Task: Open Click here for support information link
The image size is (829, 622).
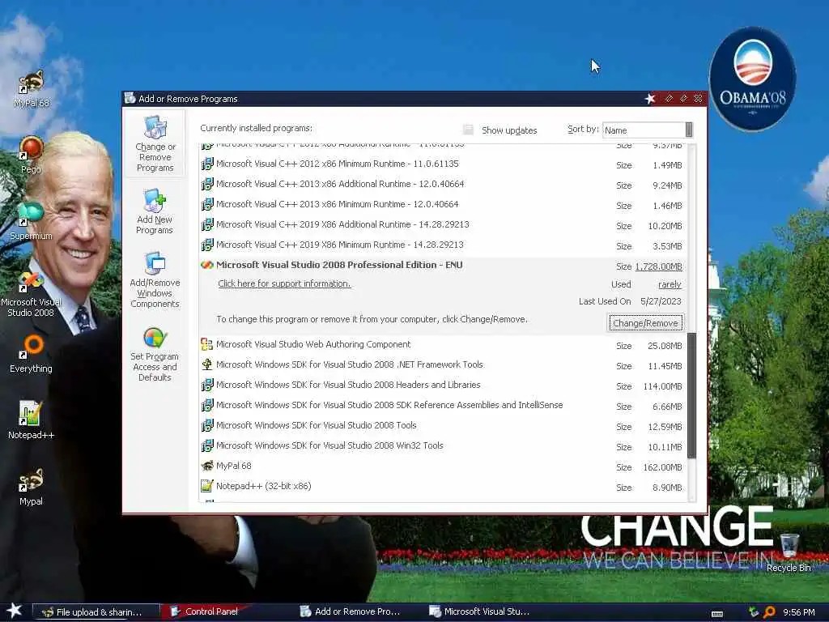Action: pyautogui.click(x=284, y=283)
